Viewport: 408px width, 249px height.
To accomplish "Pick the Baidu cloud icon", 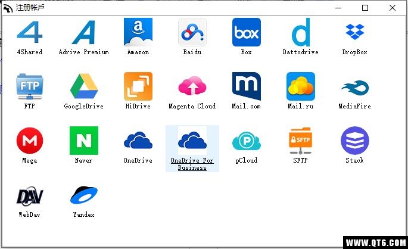I will [x=192, y=32].
